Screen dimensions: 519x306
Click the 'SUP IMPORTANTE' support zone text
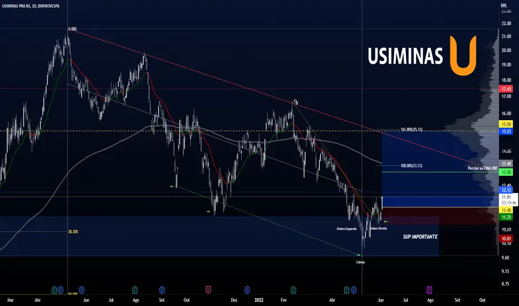tap(420, 236)
